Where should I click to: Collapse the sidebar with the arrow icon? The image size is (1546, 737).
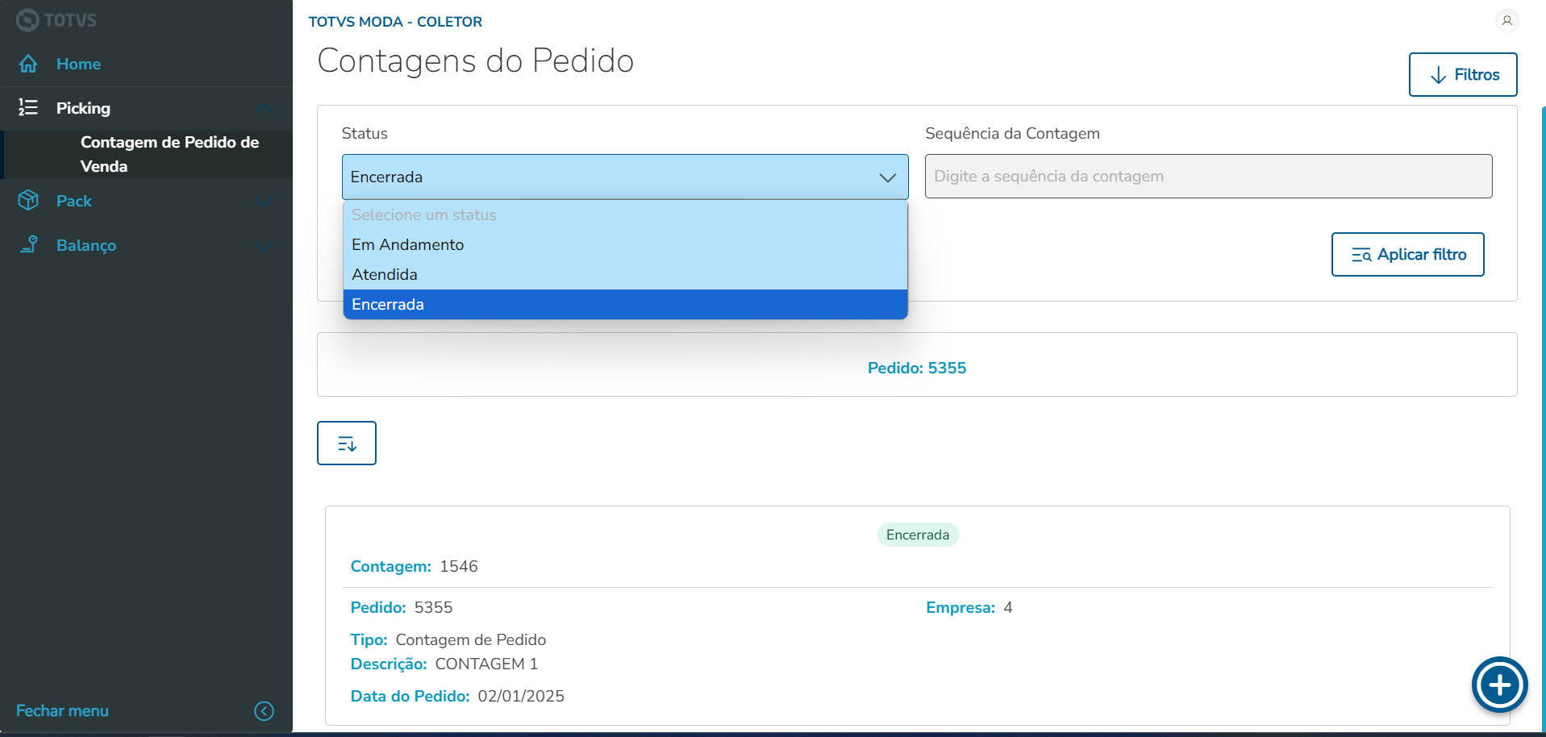pyautogui.click(x=264, y=710)
